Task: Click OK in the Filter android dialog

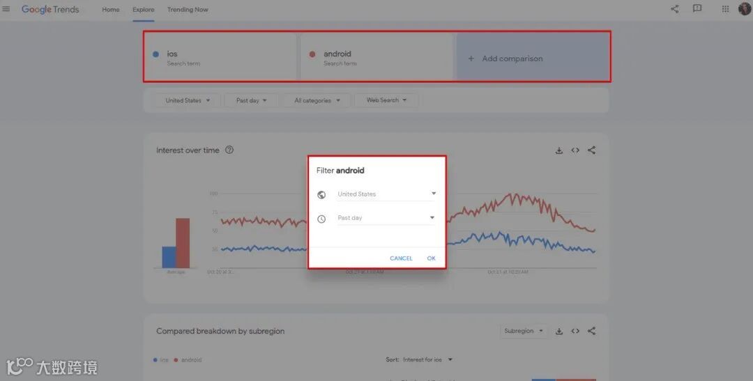Action: pyautogui.click(x=432, y=258)
